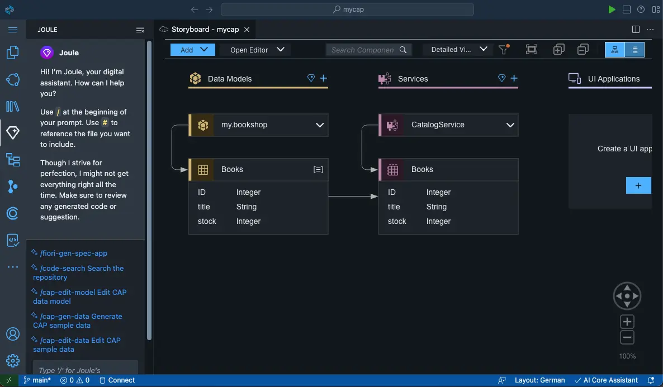Open the source control branch icon
Screen dimensions: 663x387
pyautogui.click(x=13, y=187)
